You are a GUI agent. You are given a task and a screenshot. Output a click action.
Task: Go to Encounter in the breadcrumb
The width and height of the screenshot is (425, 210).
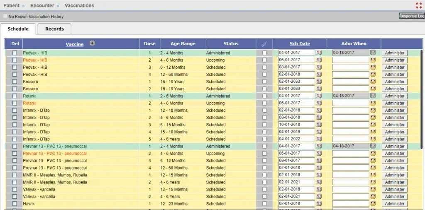point(42,5)
